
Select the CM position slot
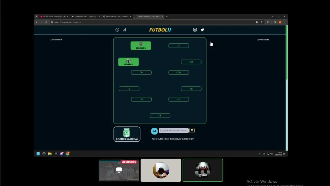[x=141, y=73]
